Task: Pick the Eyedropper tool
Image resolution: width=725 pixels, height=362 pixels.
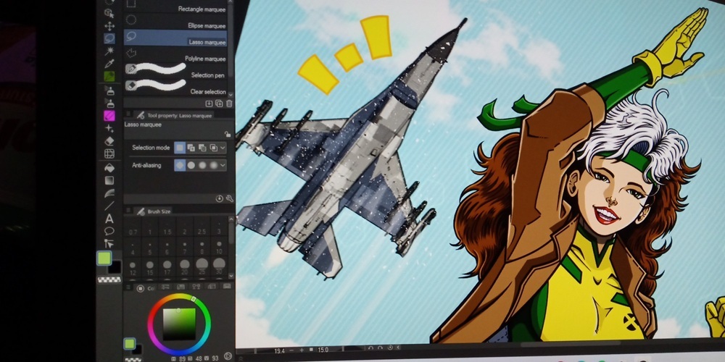Action: (x=109, y=64)
